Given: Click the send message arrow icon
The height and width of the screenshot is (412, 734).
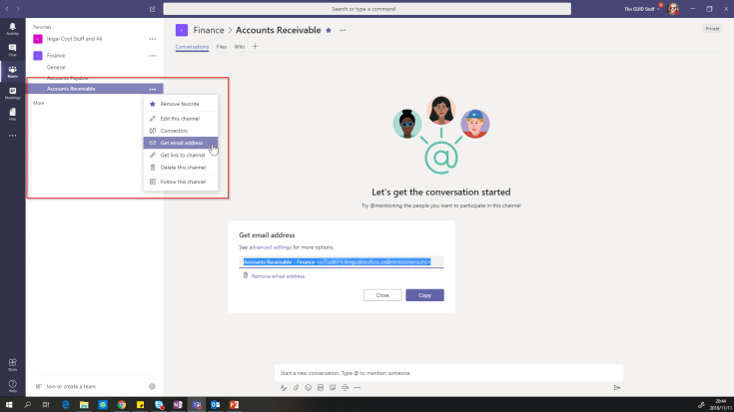Looking at the screenshot, I should 617,387.
